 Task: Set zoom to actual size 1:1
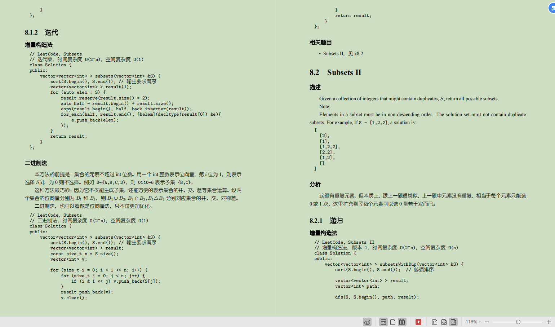pyautogui.click(x=435, y=322)
